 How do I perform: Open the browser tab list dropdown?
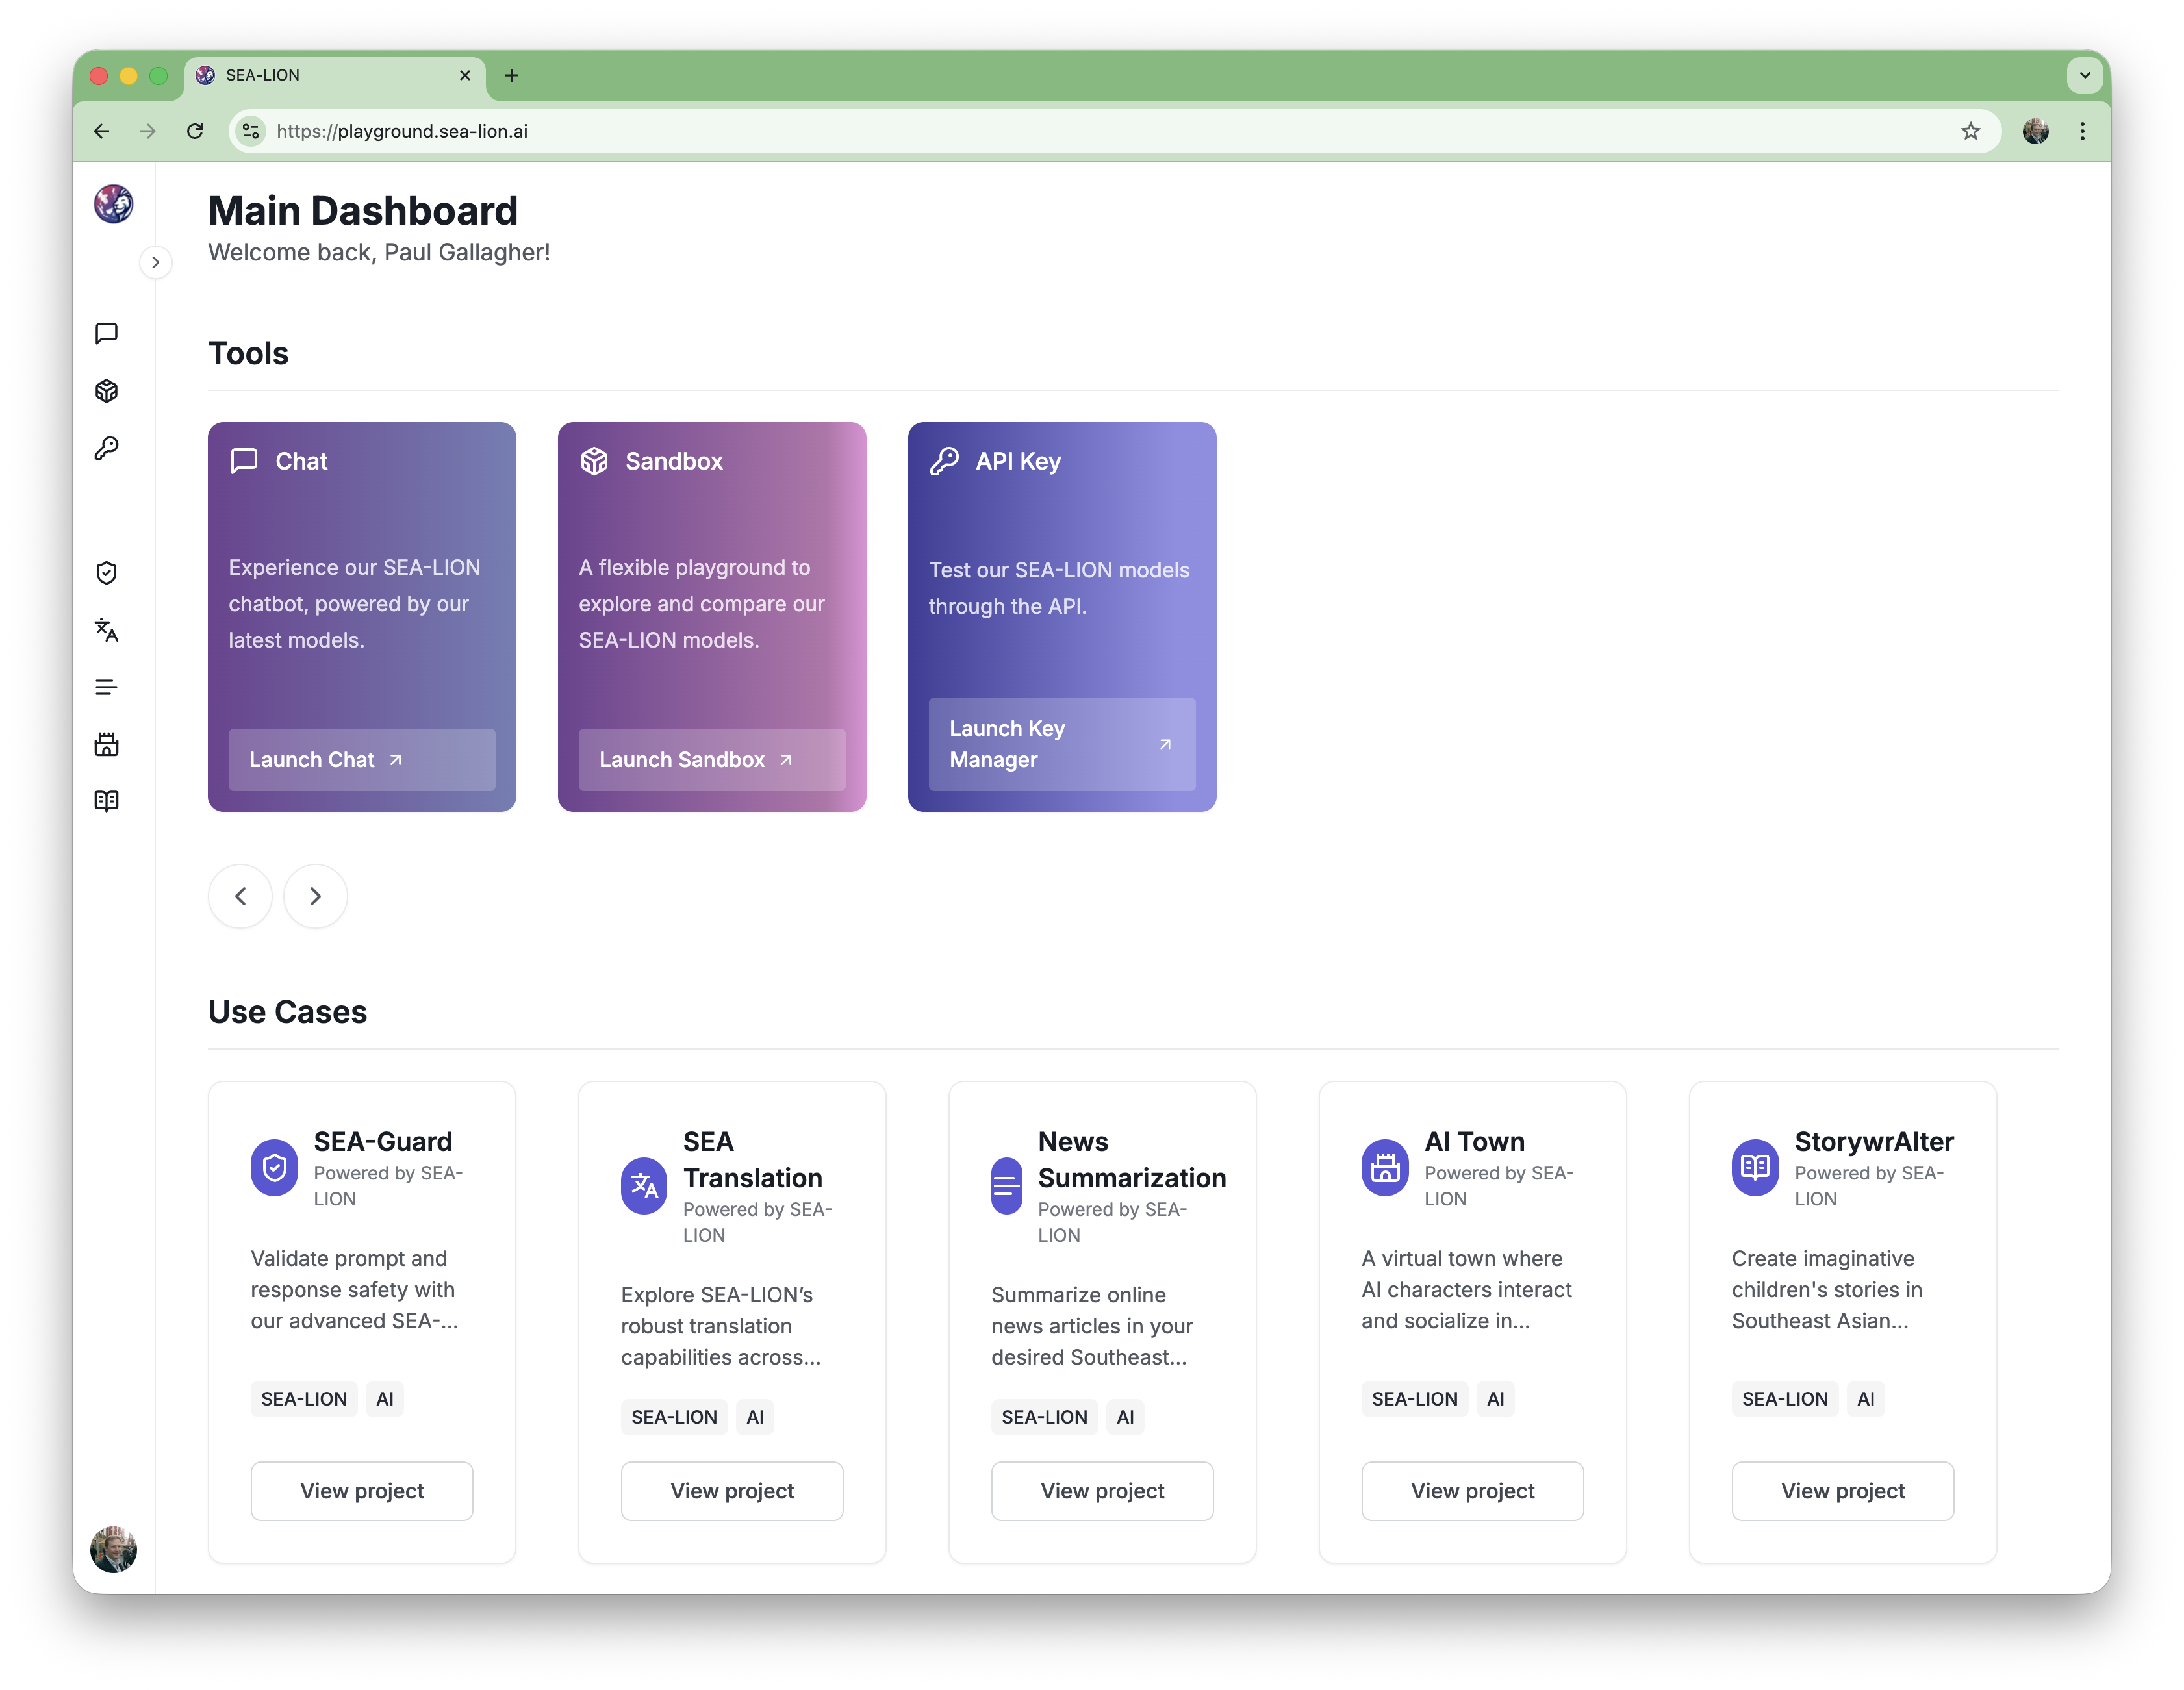point(2084,75)
